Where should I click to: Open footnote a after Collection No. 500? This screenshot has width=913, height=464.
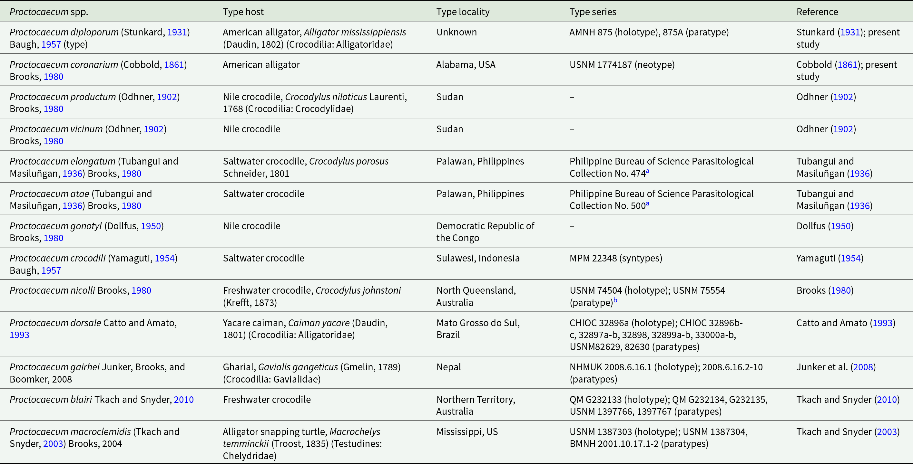[648, 204]
